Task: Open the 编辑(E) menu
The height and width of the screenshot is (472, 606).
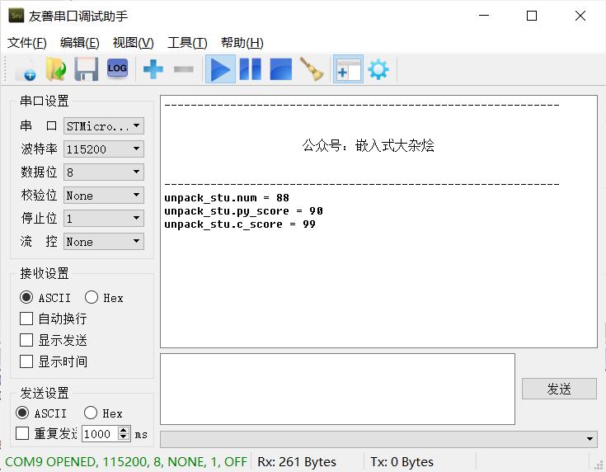Action: pyautogui.click(x=80, y=43)
